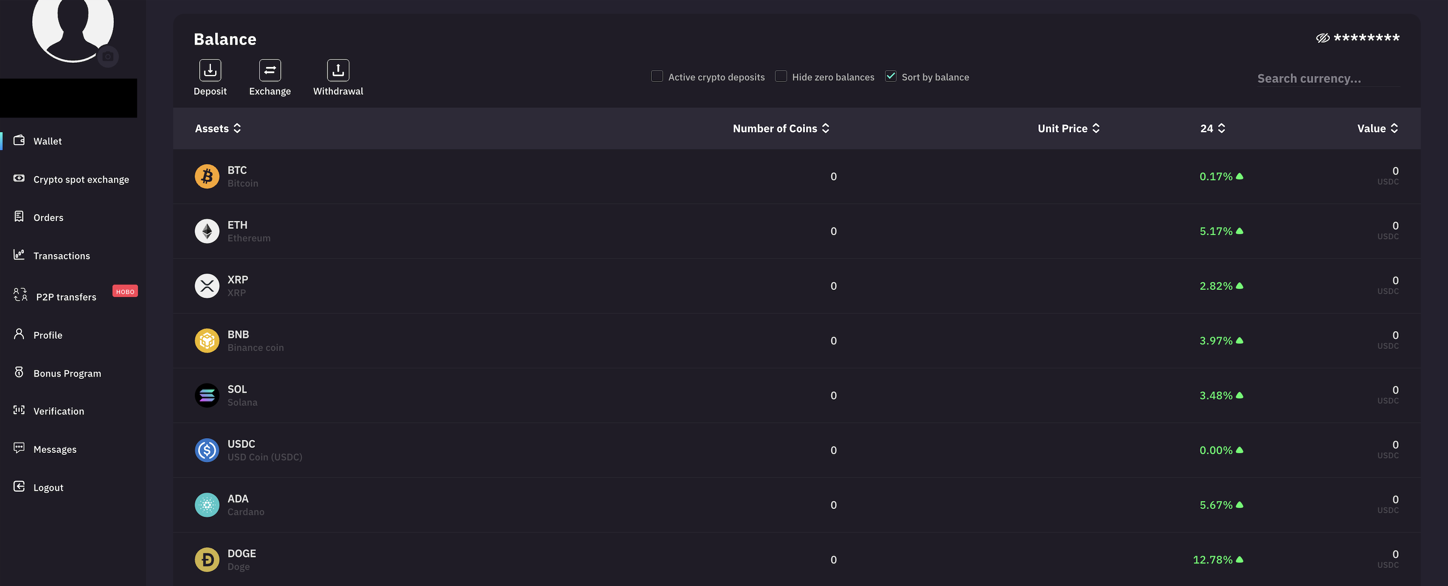This screenshot has width=1448, height=586.
Task: Uncheck Sort by balance
Action: click(890, 76)
